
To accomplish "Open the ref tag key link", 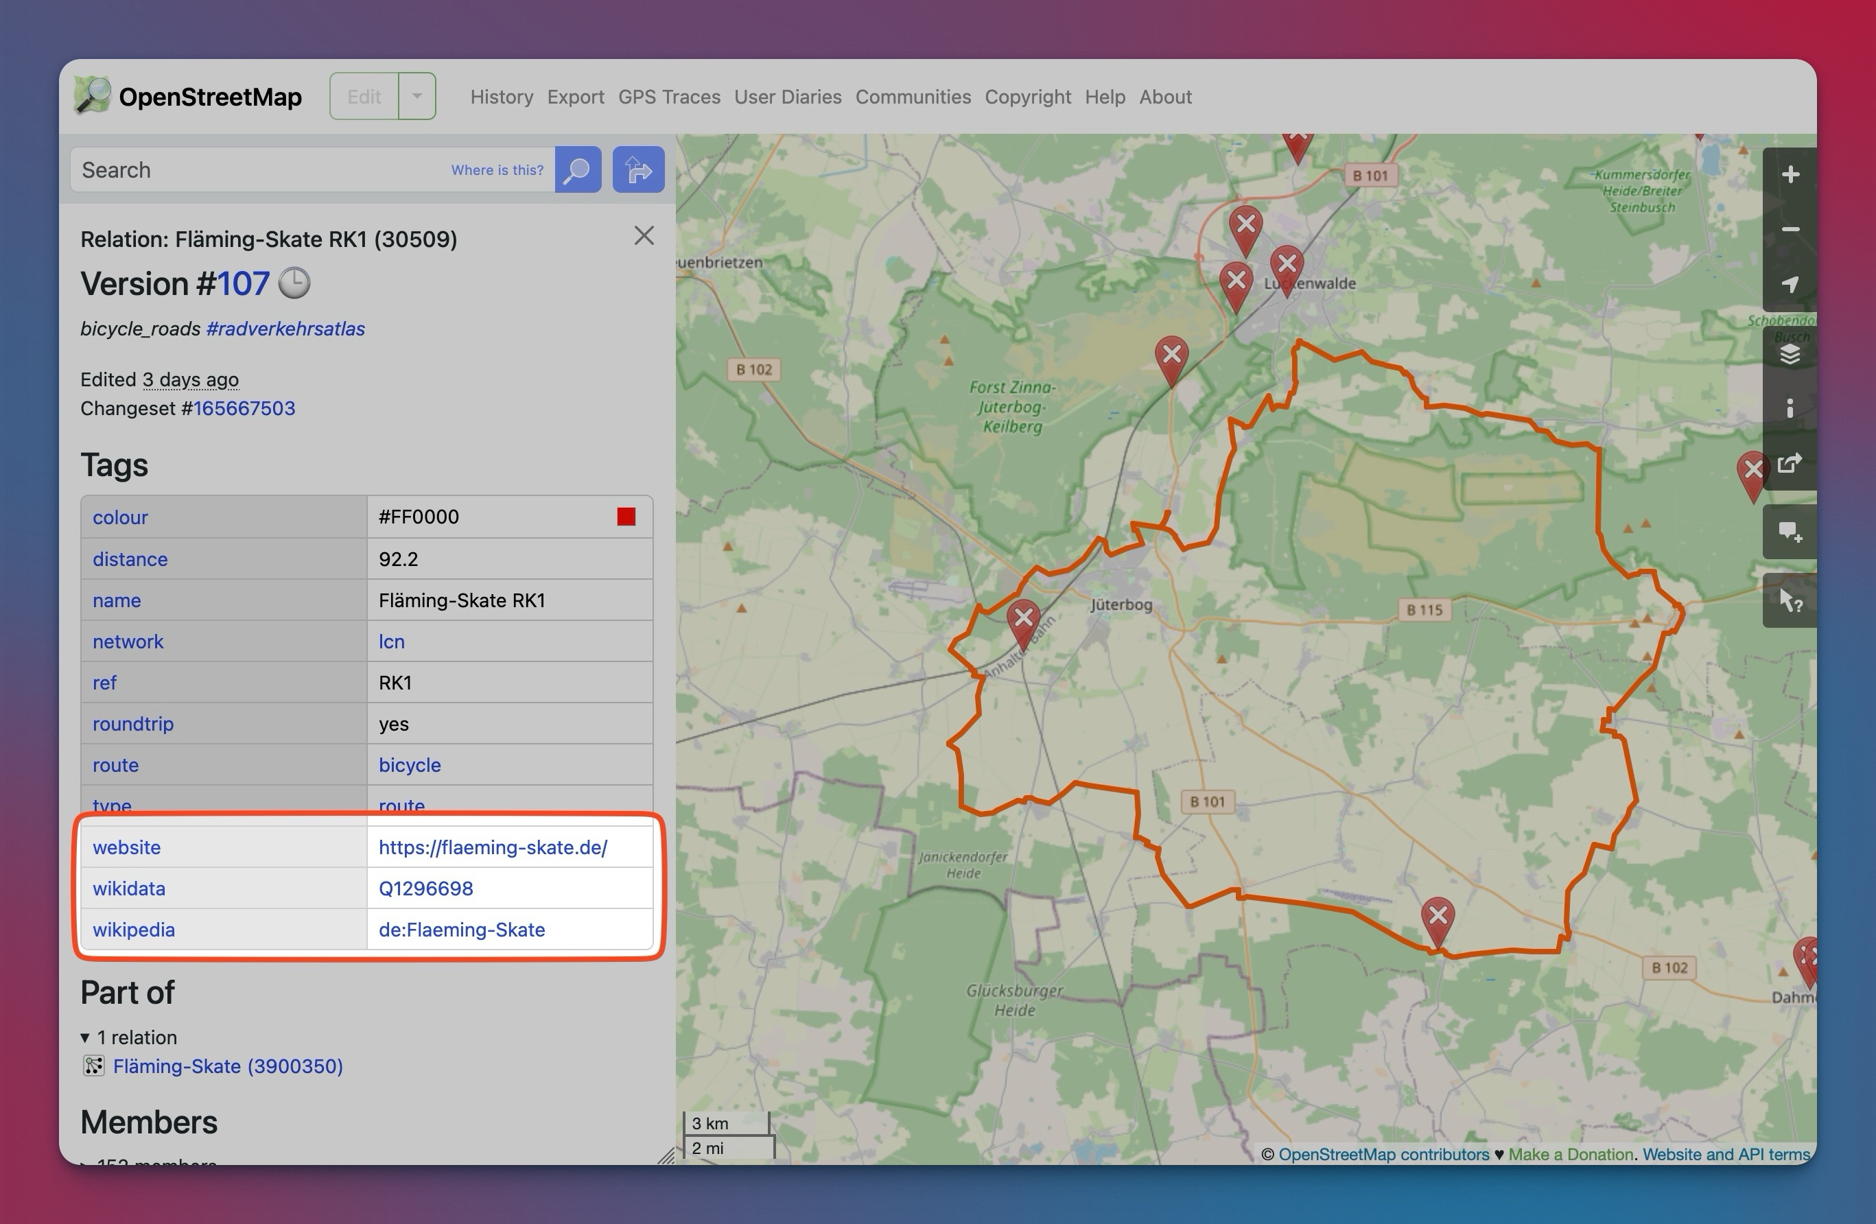I will (x=104, y=683).
